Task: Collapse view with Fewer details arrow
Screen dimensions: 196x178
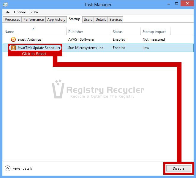Action: pos(7,169)
